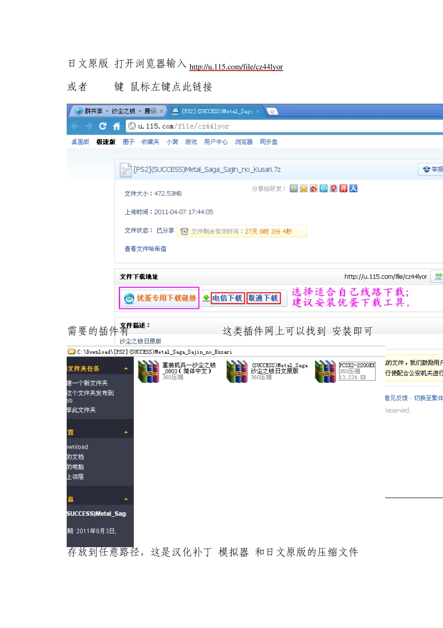The image size is (443, 628).
Task: Open the Network Neighborhood link in the sidebar
Action: click(76, 477)
